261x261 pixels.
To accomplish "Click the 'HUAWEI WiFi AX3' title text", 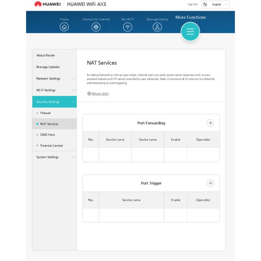I will point(86,4).
